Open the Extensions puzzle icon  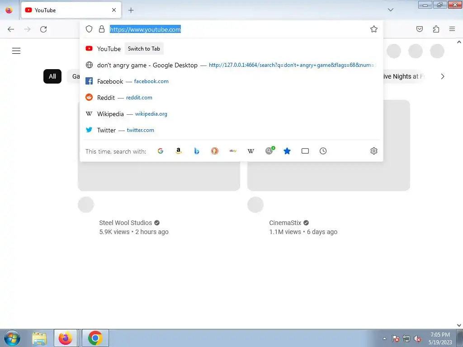point(436,29)
